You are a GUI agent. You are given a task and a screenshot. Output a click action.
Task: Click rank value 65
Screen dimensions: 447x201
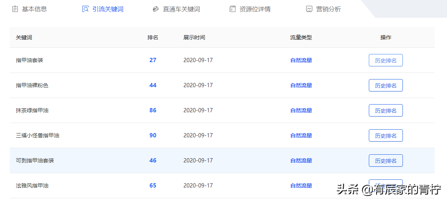point(153,186)
